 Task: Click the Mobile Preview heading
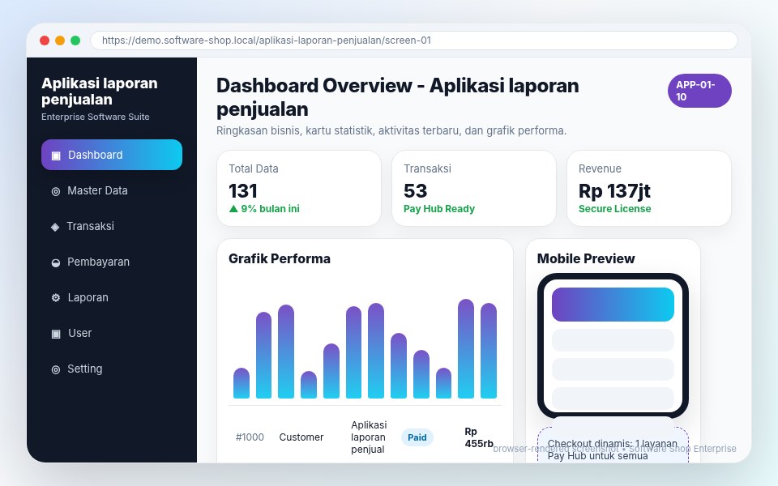(586, 259)
